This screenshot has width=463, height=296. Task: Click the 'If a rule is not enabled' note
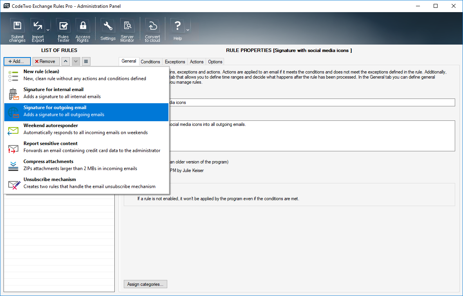tap(218, 199)
